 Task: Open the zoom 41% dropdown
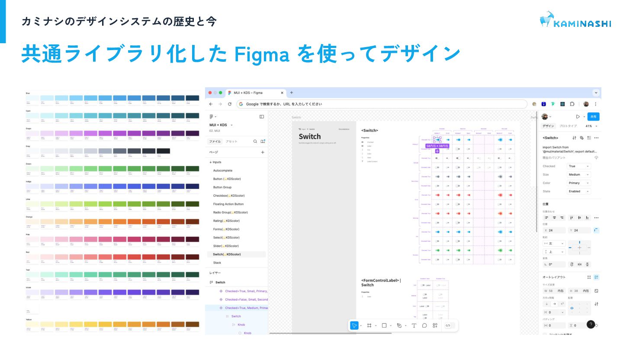[x=591, y=126]
